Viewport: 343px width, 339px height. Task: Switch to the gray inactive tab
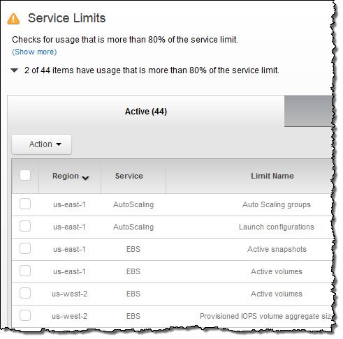pyautogui.click(x=308, y=111)
